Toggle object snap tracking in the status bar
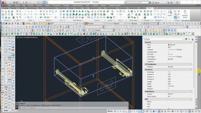This screenshot has height=113, width=201. (x=139, y=111)
